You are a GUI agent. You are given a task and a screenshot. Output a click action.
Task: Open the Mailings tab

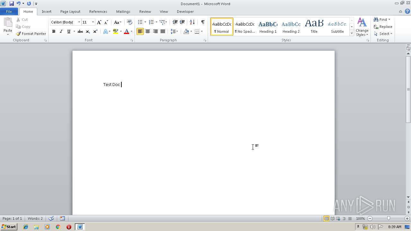[x=123, y=12]
